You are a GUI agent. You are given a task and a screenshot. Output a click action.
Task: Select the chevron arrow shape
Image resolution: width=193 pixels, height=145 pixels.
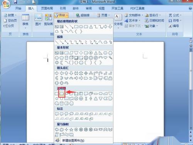tap(91, 78)
